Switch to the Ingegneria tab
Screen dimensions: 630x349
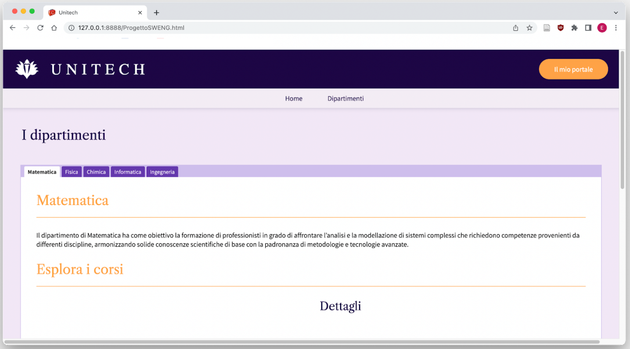click(x=162, y=172)
